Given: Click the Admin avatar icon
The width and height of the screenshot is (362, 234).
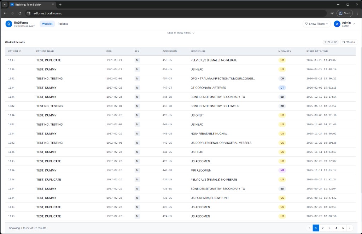Looking at the screenshot, I should pyautogui.click(x=337, y=24).
